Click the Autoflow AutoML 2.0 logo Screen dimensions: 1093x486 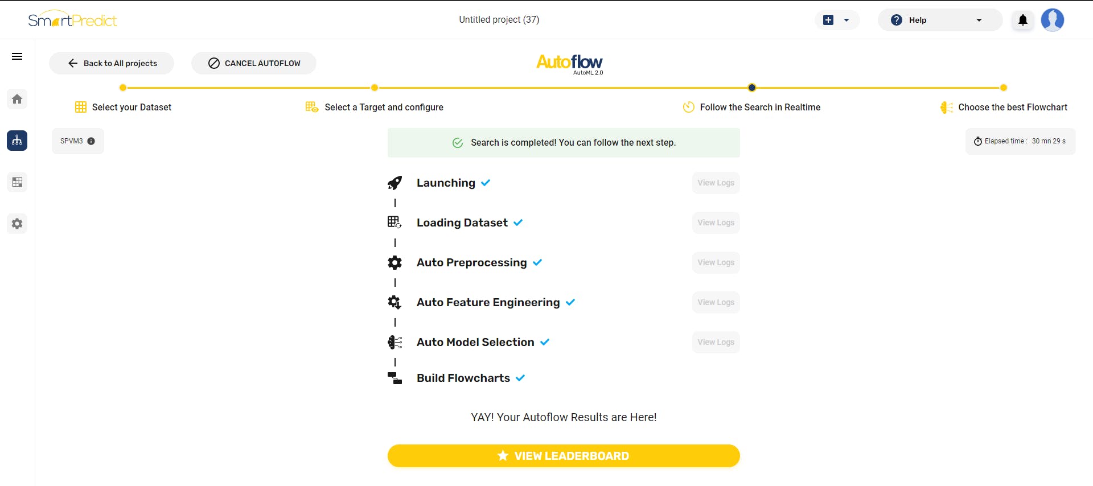[x=569, y=64]
